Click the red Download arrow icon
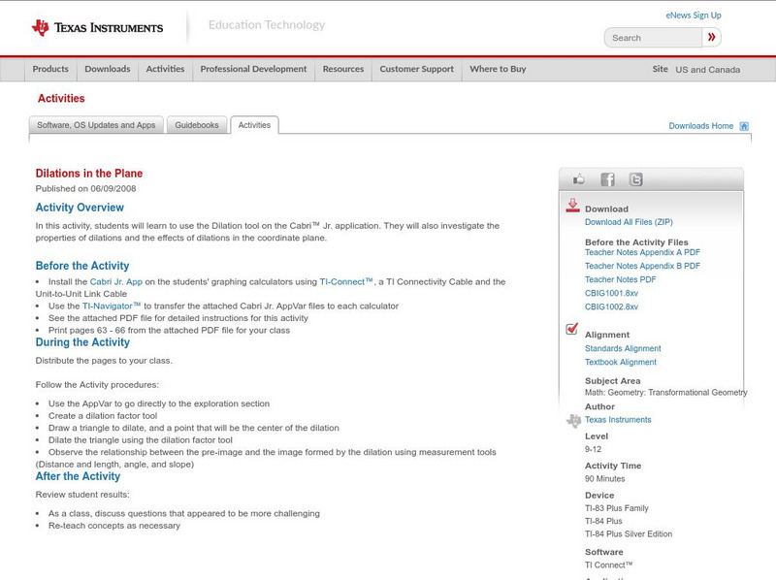The width and height of the screenshot is (776, 580). (572, 206)
